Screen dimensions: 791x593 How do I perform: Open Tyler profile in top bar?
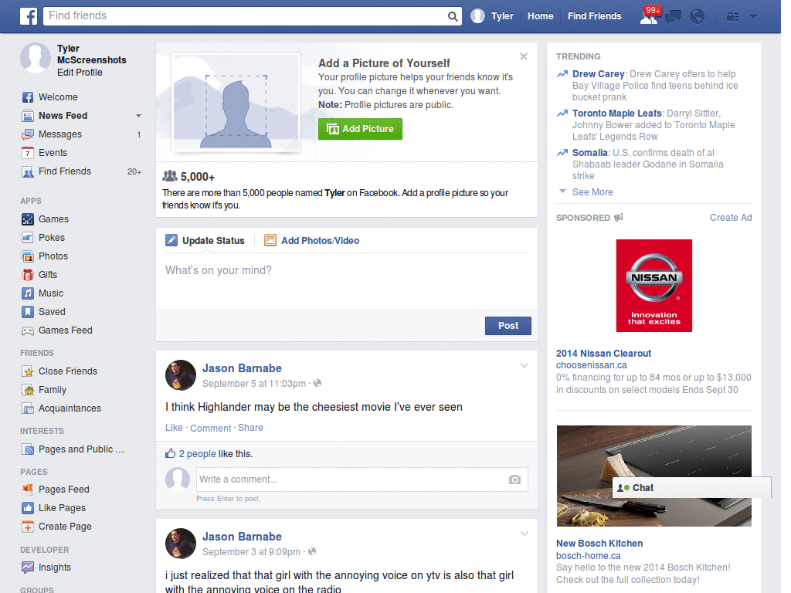click(x=492, y=16)
